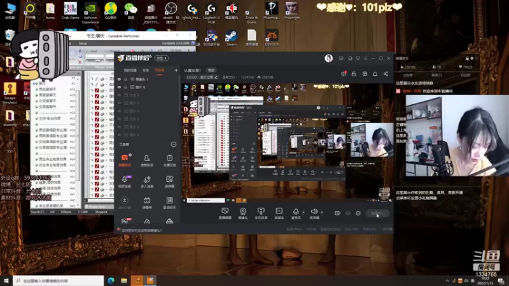The height and width of the screenshot is (286, 509).
Task: Click the start streaming button
Action: tap(377, 213)
